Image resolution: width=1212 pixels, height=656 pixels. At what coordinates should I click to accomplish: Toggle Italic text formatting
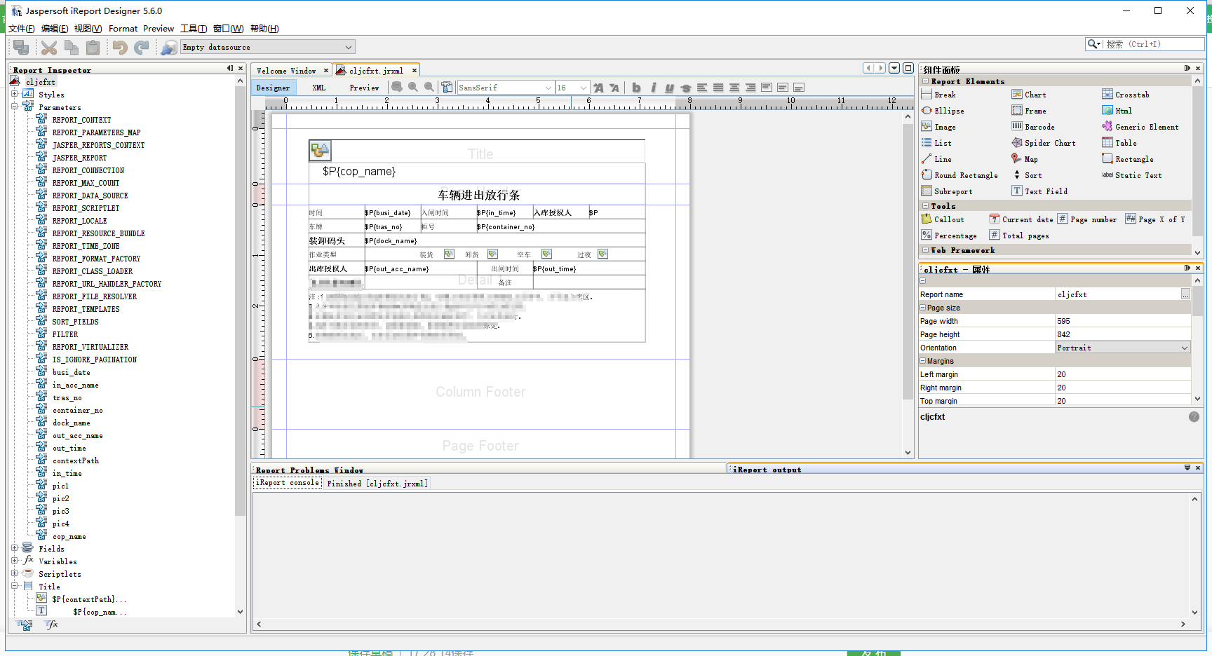(x=653, y=88)
